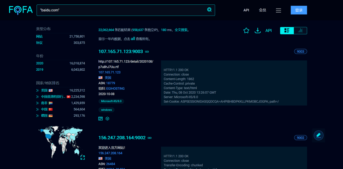
Task: Expand the 南非 country filter
Action: (38, 103)
